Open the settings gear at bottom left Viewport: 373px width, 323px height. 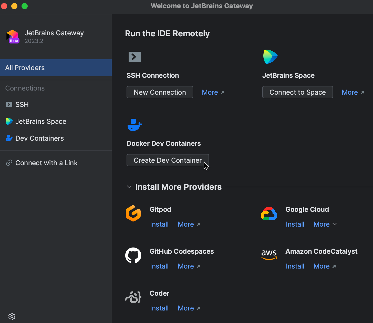[12, 316]
